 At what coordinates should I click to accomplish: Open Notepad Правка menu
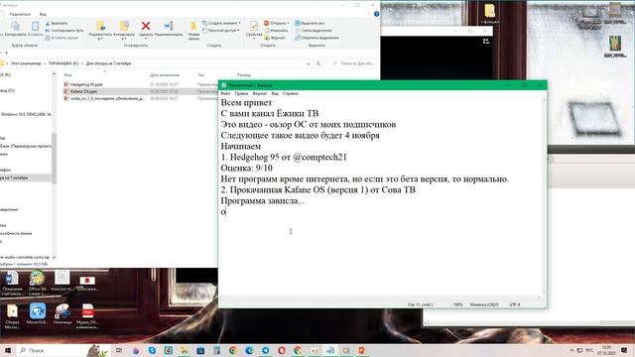coord(241,93)
